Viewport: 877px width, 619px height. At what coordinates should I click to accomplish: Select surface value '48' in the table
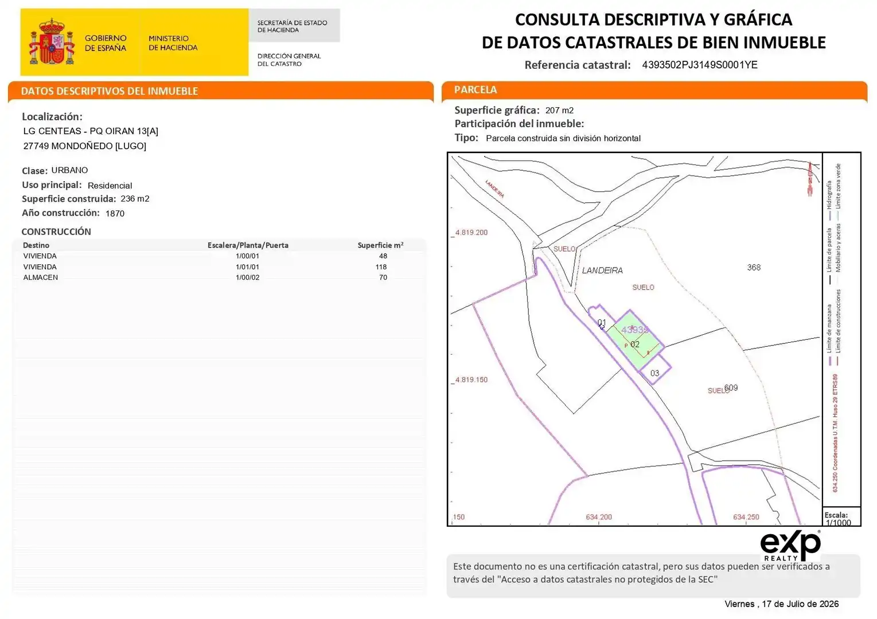383,256
